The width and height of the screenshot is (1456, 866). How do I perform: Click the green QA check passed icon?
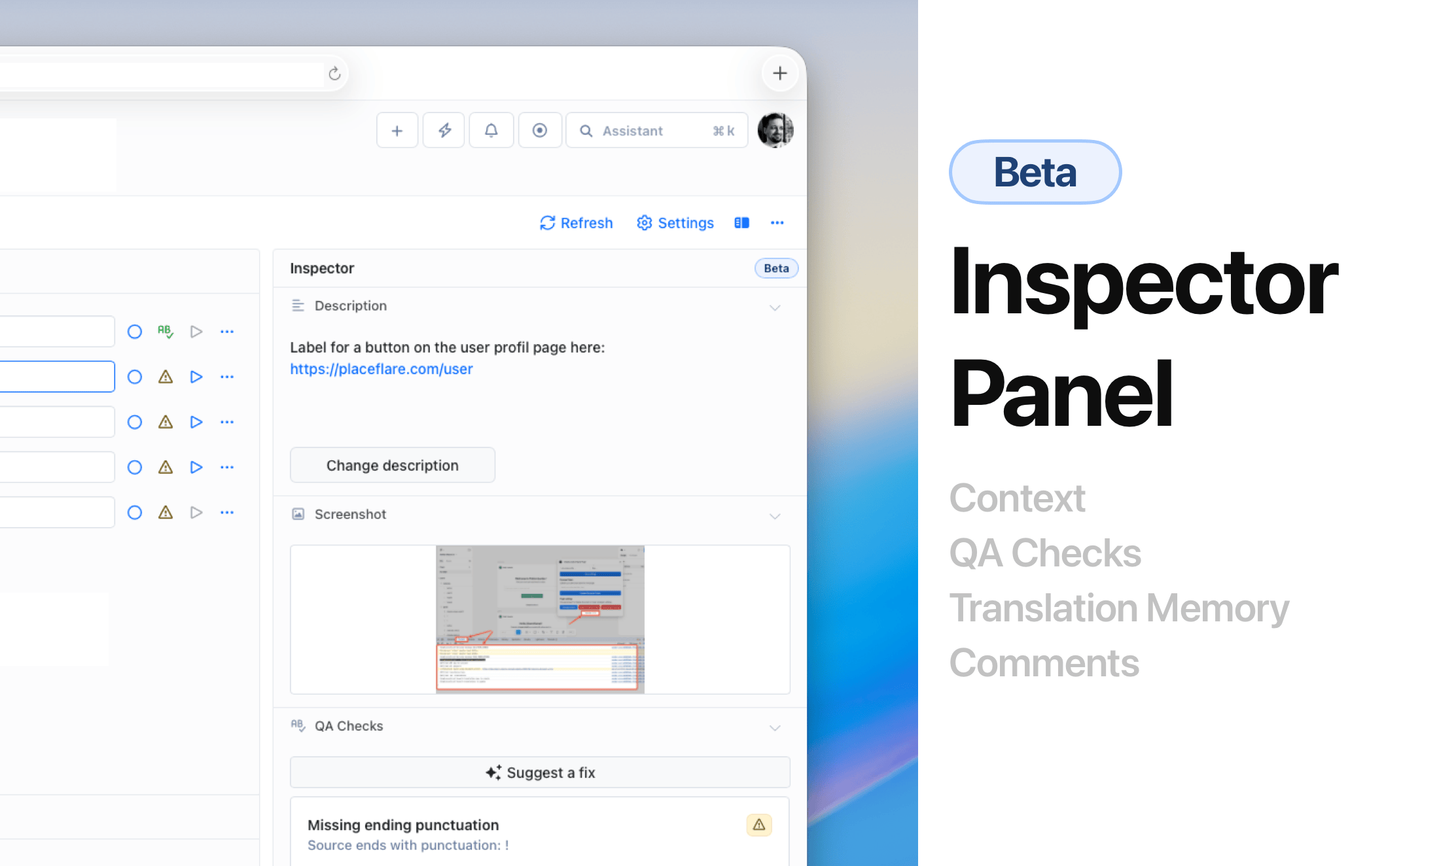pos(165,331)
